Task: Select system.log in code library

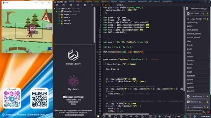Action: click(192, 22)
